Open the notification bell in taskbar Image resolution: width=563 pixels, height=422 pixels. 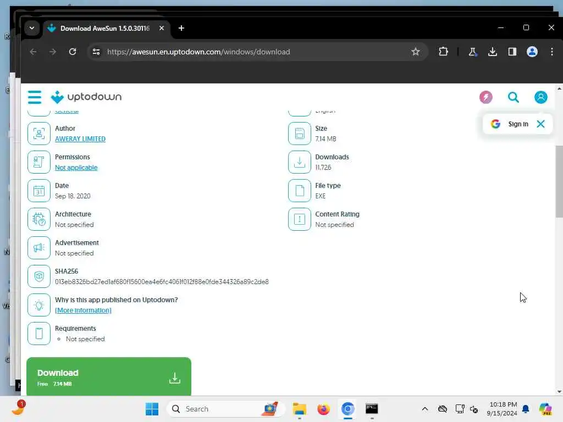coord(526,409)
